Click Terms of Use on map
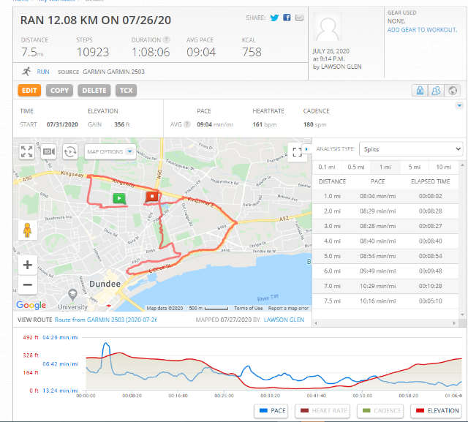468x422 pixels. (248, 309)
